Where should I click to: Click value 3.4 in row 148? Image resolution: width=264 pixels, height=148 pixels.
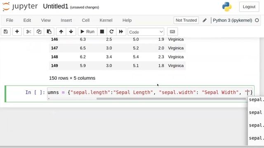click(109, 57)
